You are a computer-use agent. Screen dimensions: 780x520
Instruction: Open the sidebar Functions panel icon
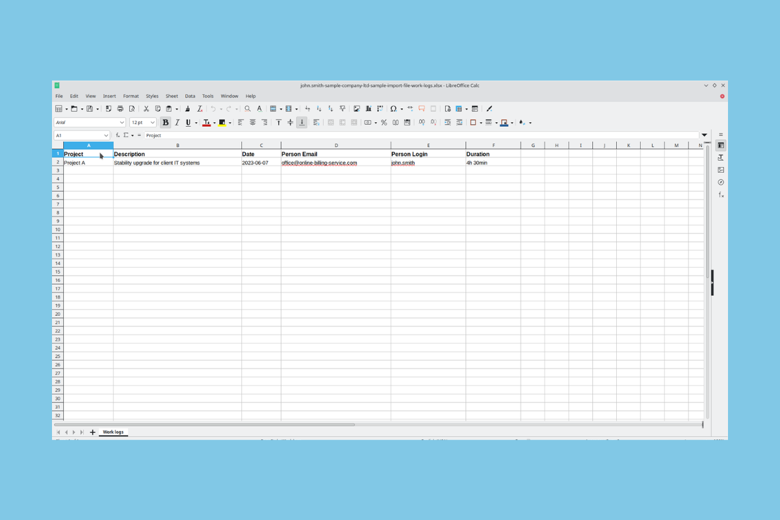tap(721, 195)
